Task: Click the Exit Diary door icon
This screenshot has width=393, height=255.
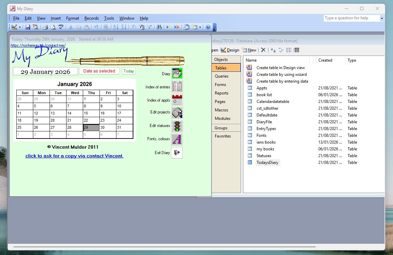Action: (177, 153)
